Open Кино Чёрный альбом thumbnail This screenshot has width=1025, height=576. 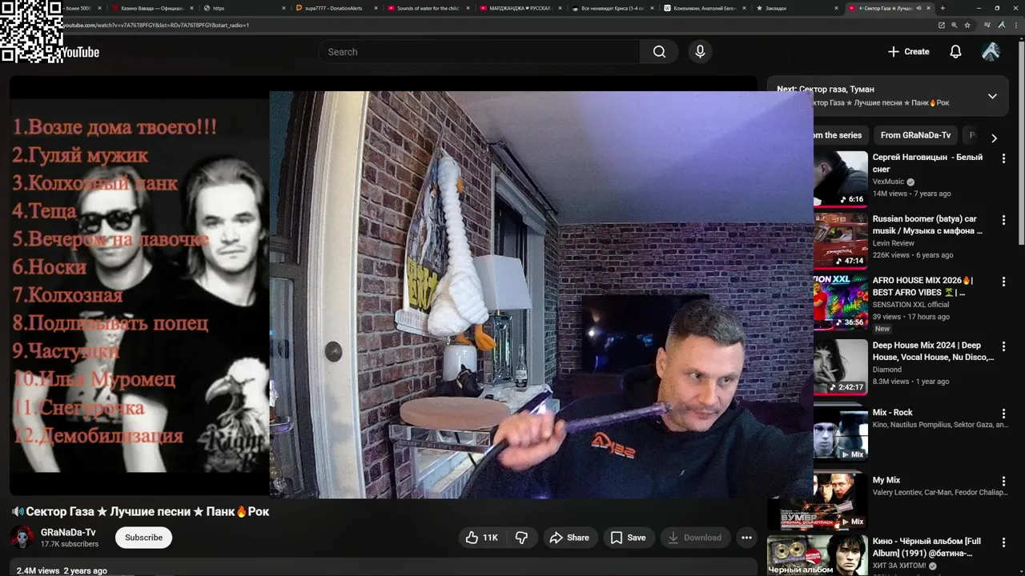[x=818, y=555]
